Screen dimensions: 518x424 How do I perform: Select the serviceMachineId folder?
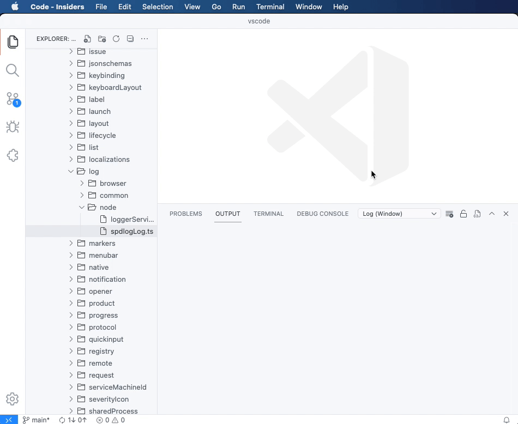coord(92,387)
